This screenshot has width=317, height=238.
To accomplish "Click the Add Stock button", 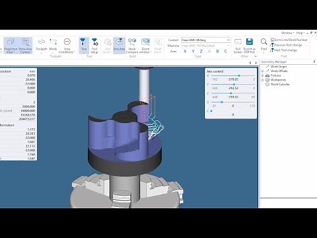I will tap(108, 46).
